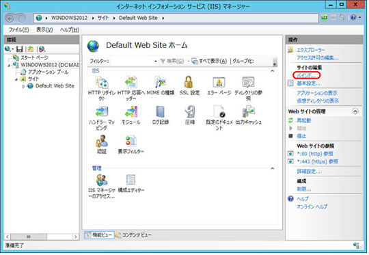Collapse the WINDOWS2012 server tree node
This screenshot has height=255, width=369.
tap(9, 65)
